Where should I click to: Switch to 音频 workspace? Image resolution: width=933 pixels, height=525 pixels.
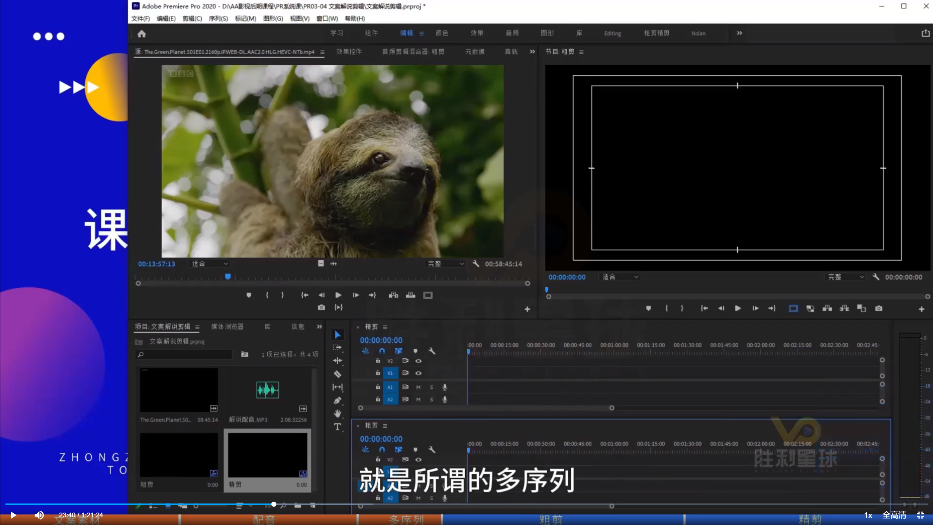tap(512, 33)
